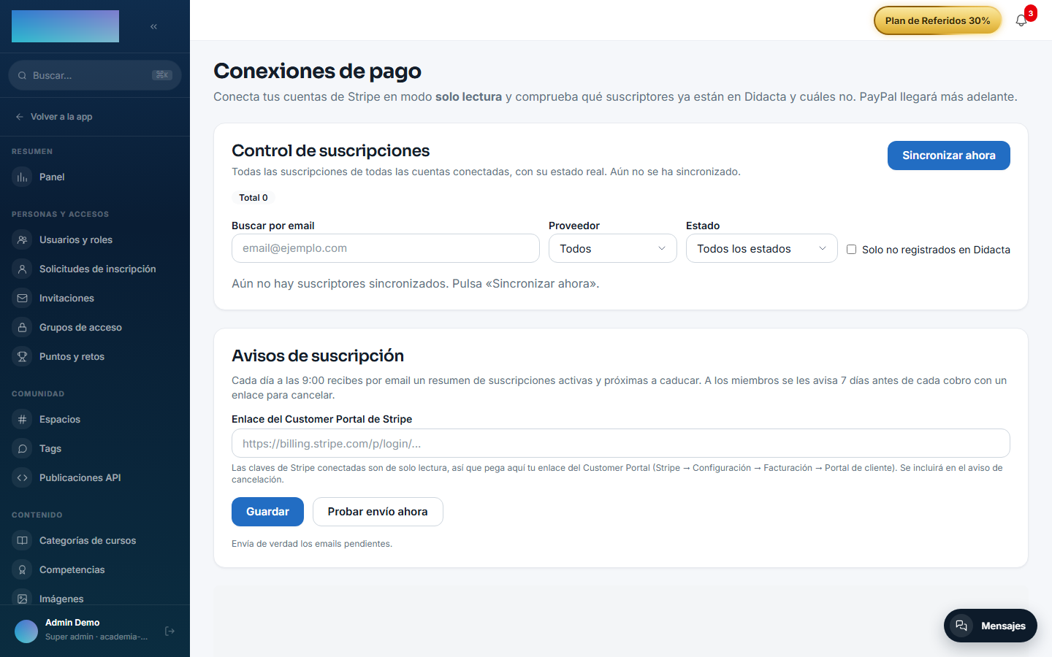Go to Espacios in Comunidad

click(x=95, y=420)
